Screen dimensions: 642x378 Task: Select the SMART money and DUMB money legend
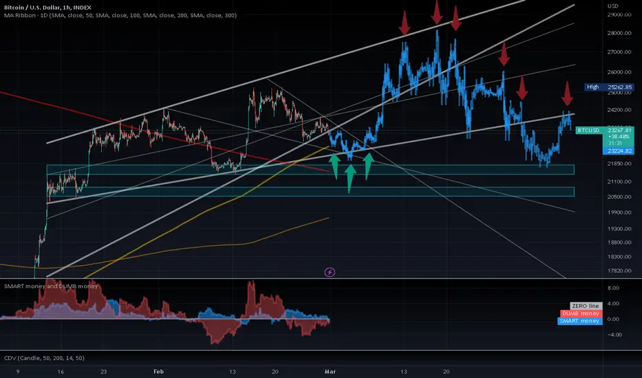[51, 286]
